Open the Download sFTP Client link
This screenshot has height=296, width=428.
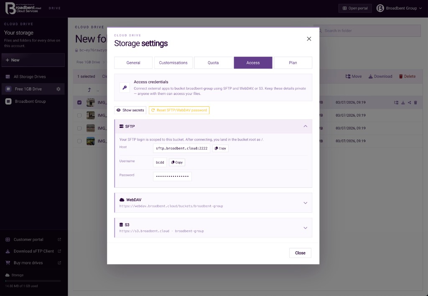click(x=33, y=251)
